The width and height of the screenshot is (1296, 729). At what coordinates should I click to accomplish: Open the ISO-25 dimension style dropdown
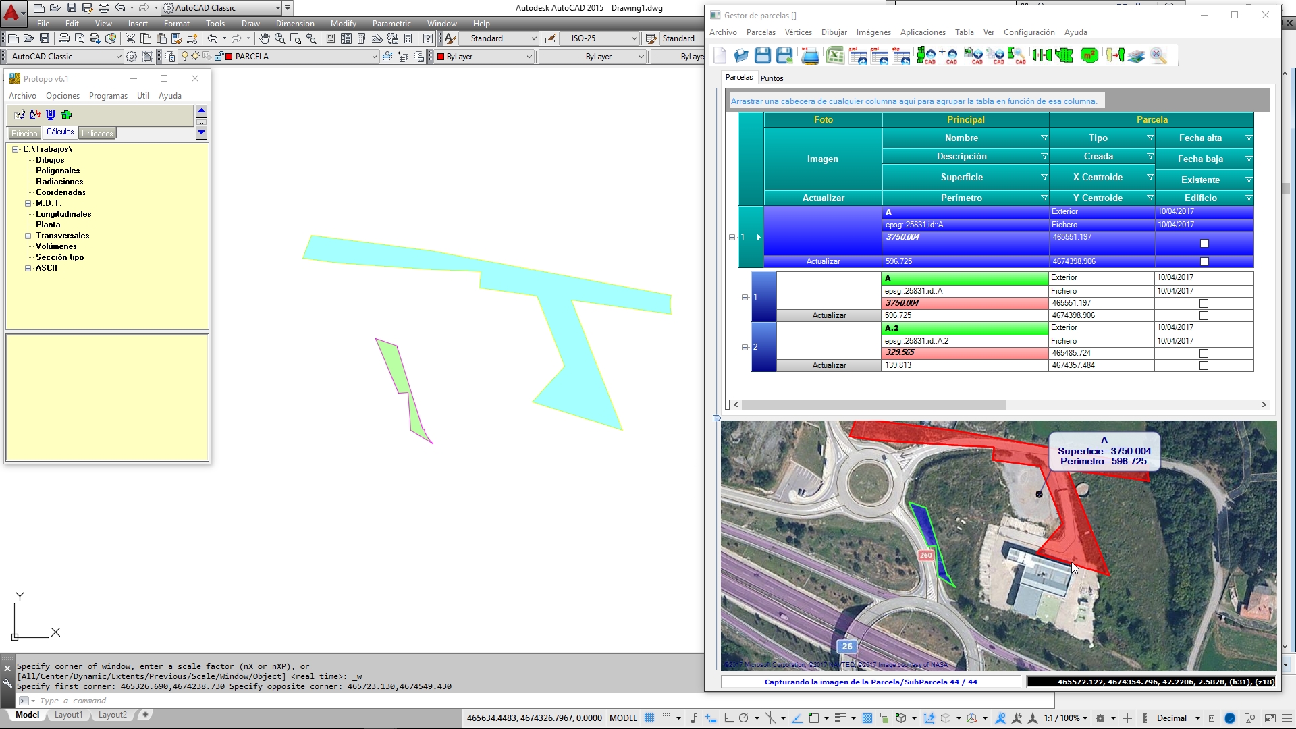(634, 38)
